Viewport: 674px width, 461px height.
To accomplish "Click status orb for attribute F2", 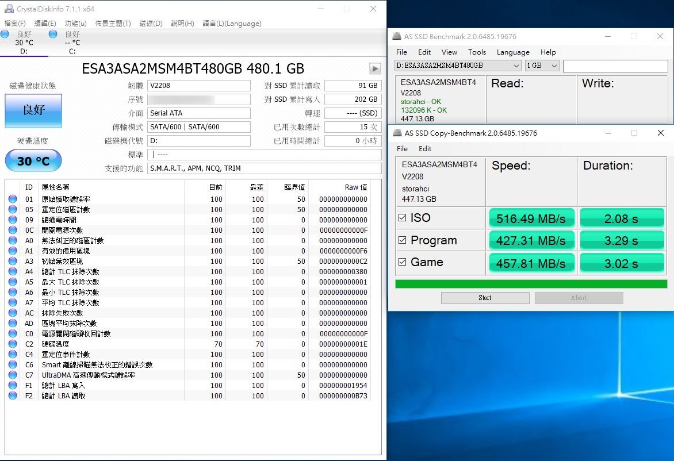I will click(x=13, y=395).
